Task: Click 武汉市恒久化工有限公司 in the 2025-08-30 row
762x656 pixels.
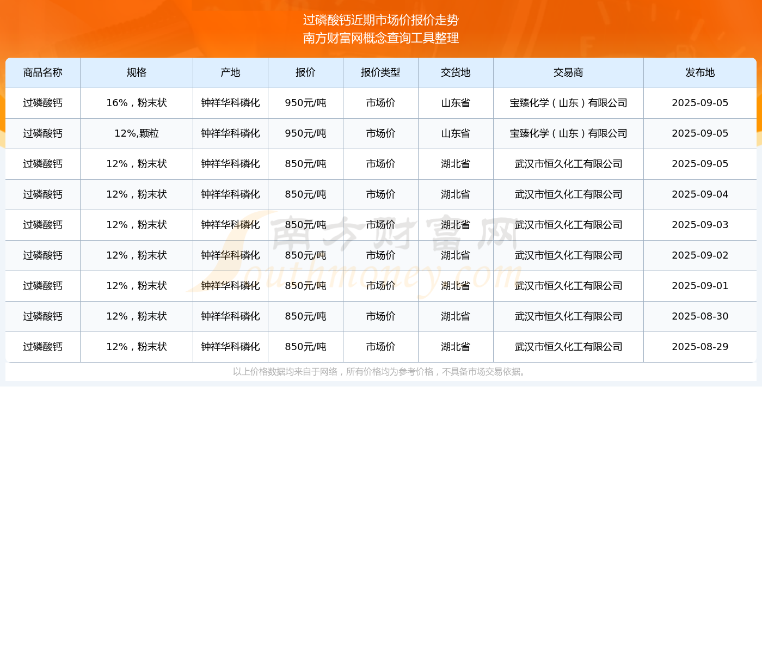Action: 568,316
